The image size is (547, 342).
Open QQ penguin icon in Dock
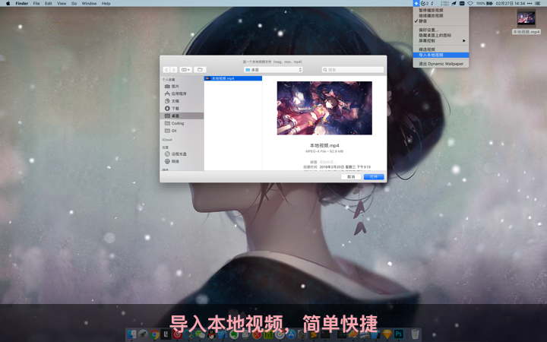pos(211,334)
